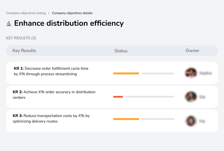This screenshot has height=151, width=224.
Task: Click the KR 3 owner name
Action: [x=202, y=121]
